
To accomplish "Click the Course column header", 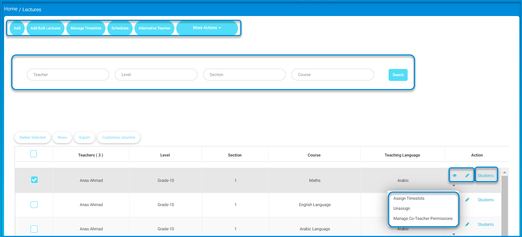I will (x=314, y=155).
